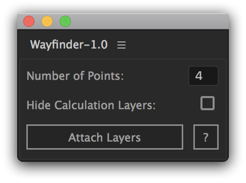Select the value 4 in points box

pos(199,76)
